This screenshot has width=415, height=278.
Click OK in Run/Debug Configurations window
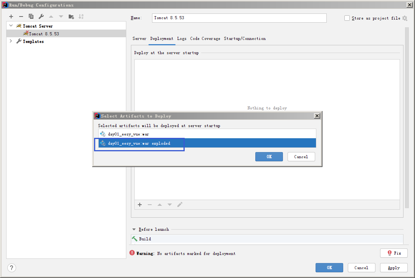329,268
